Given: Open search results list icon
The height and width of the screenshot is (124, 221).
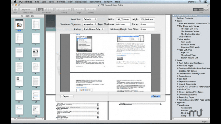Looking at the screenshot, I should tap(33, 16).
